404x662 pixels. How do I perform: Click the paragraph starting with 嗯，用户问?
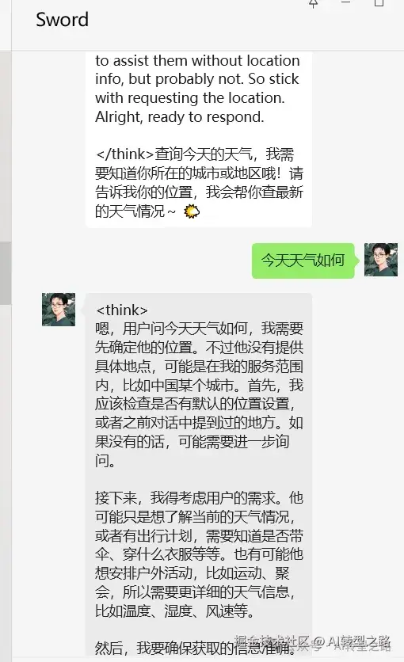coord(200,394)
